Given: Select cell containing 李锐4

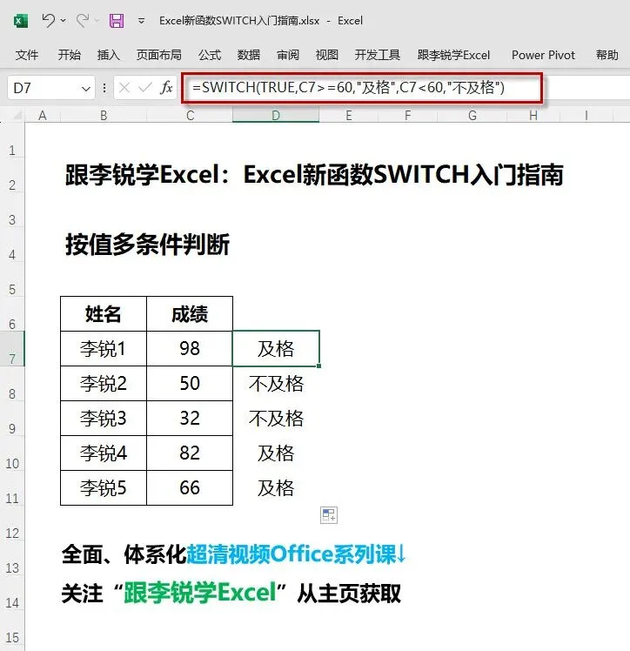Looking at the screenshot, I should (x=104, y=453).
